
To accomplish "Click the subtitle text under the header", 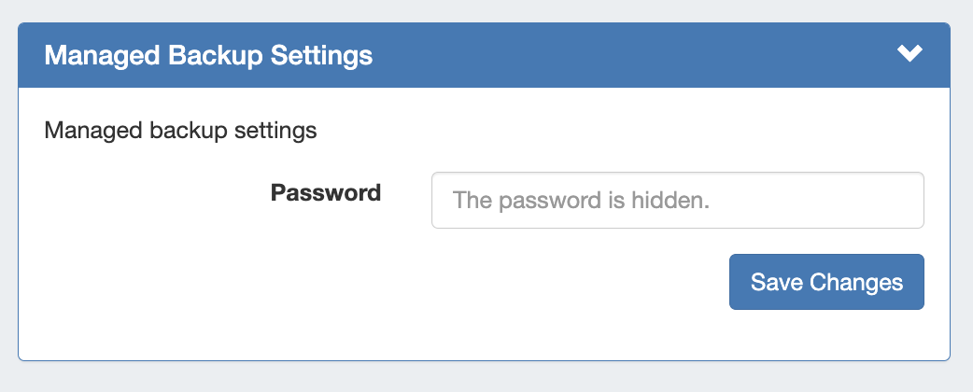I will pyautogui.click(x=180, y=130).
